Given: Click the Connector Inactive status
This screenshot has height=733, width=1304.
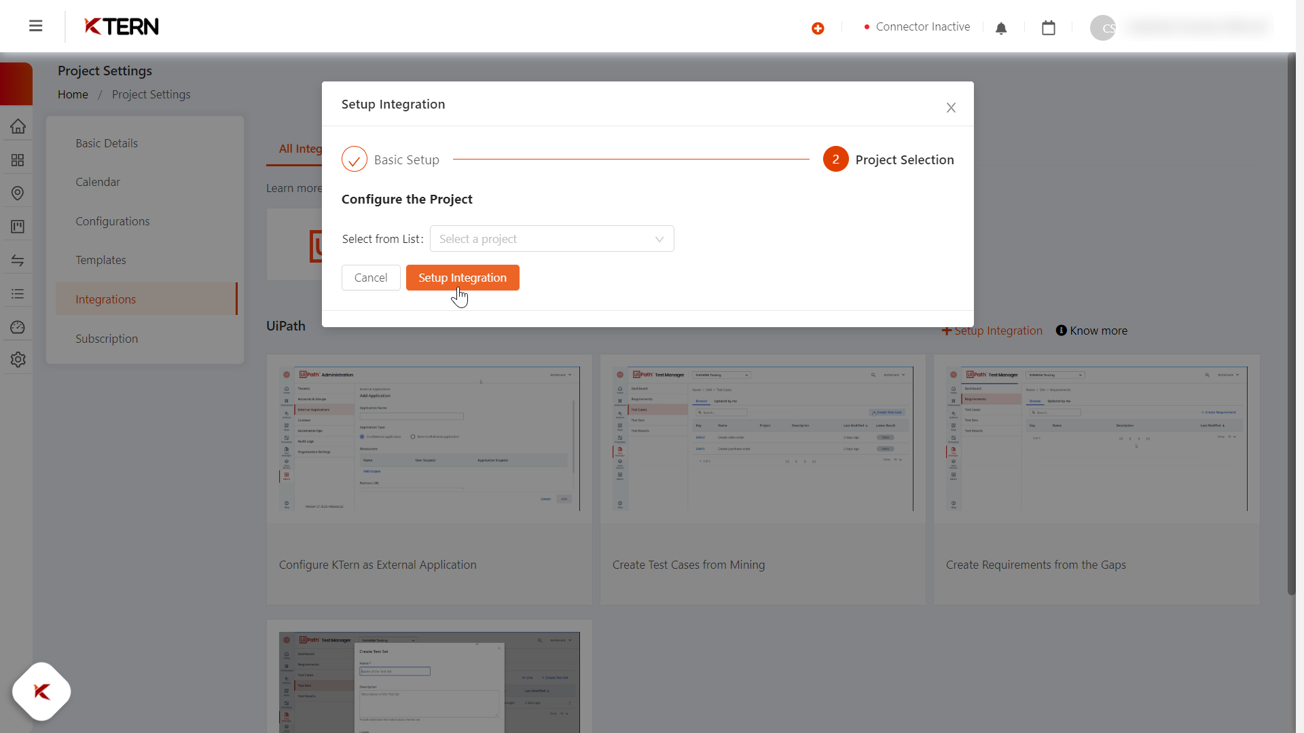Looking at the screenshot, I should click(x=917, y=26).
